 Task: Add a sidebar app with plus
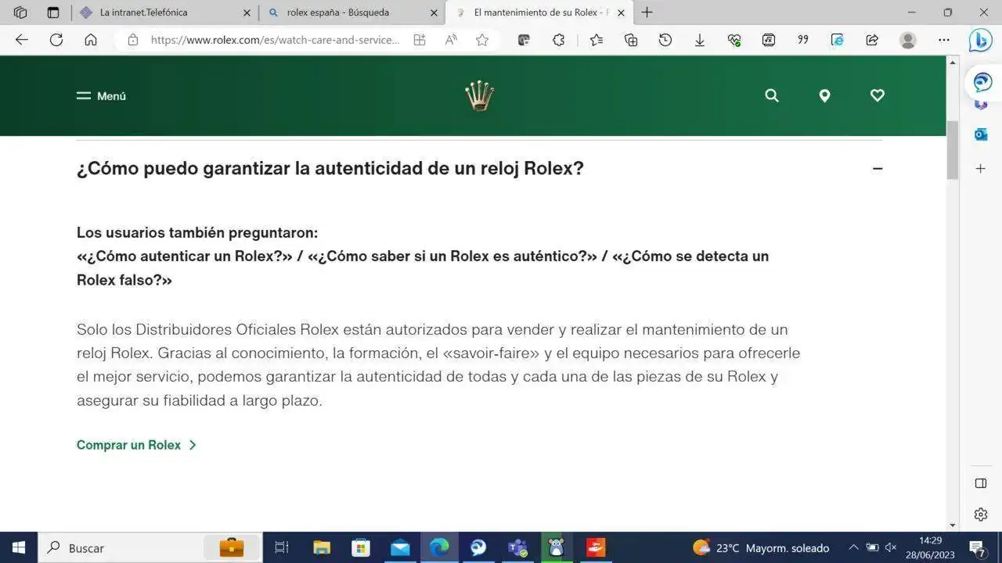pyautogui.click(x=981, y=169)
